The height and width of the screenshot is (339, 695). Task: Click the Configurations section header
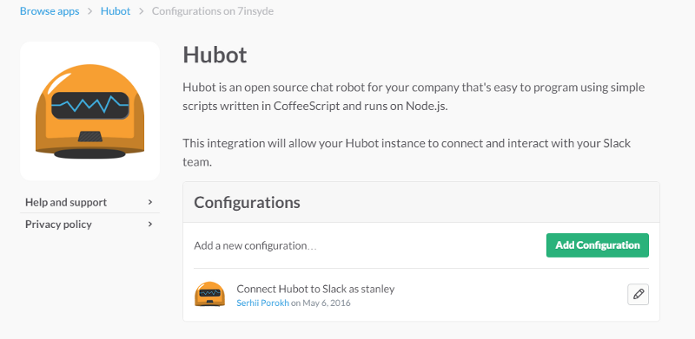pyautogui.click(x=247, y=202)
